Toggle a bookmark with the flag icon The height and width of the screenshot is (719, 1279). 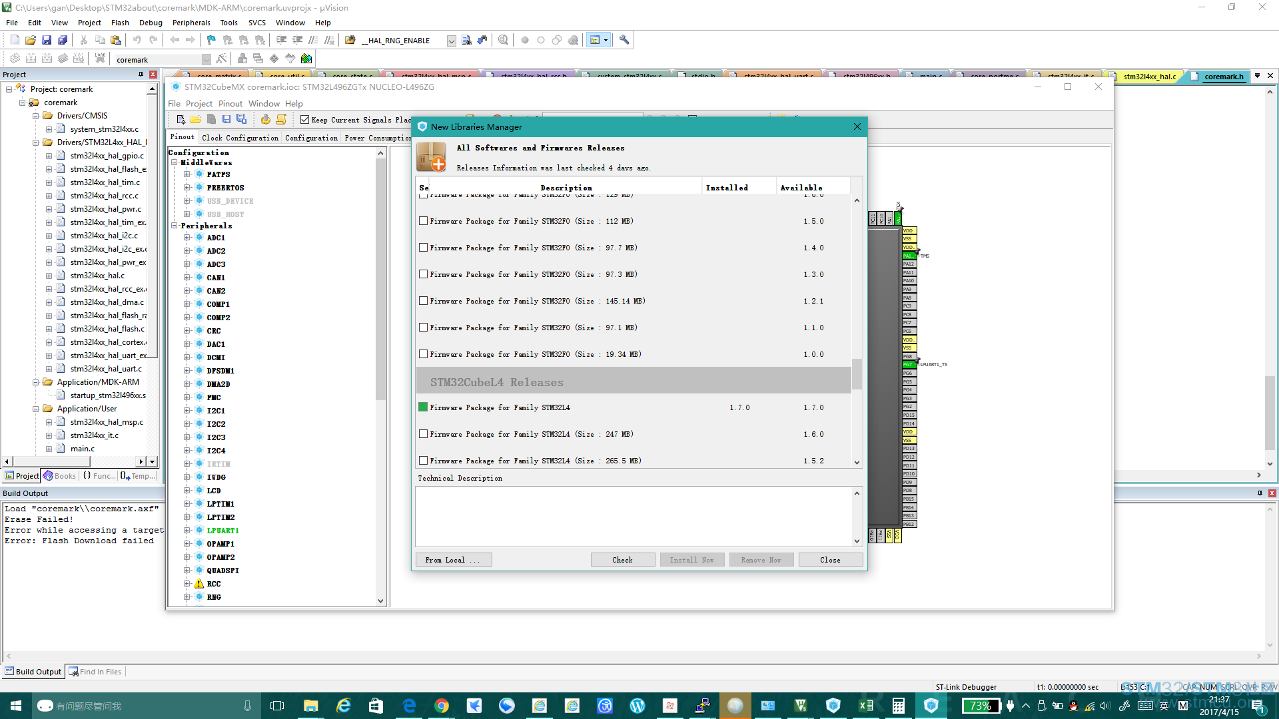click(x=211, y=40)
